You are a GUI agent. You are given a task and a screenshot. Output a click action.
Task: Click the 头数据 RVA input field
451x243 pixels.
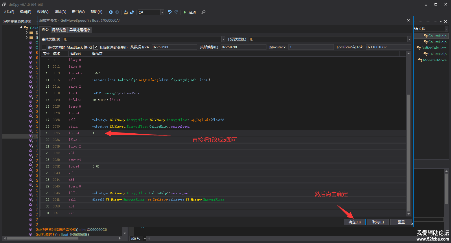174,47
